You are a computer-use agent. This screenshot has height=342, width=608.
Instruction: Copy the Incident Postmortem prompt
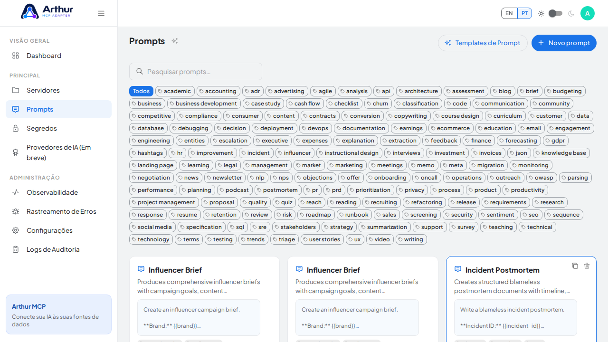click(575, 266)
